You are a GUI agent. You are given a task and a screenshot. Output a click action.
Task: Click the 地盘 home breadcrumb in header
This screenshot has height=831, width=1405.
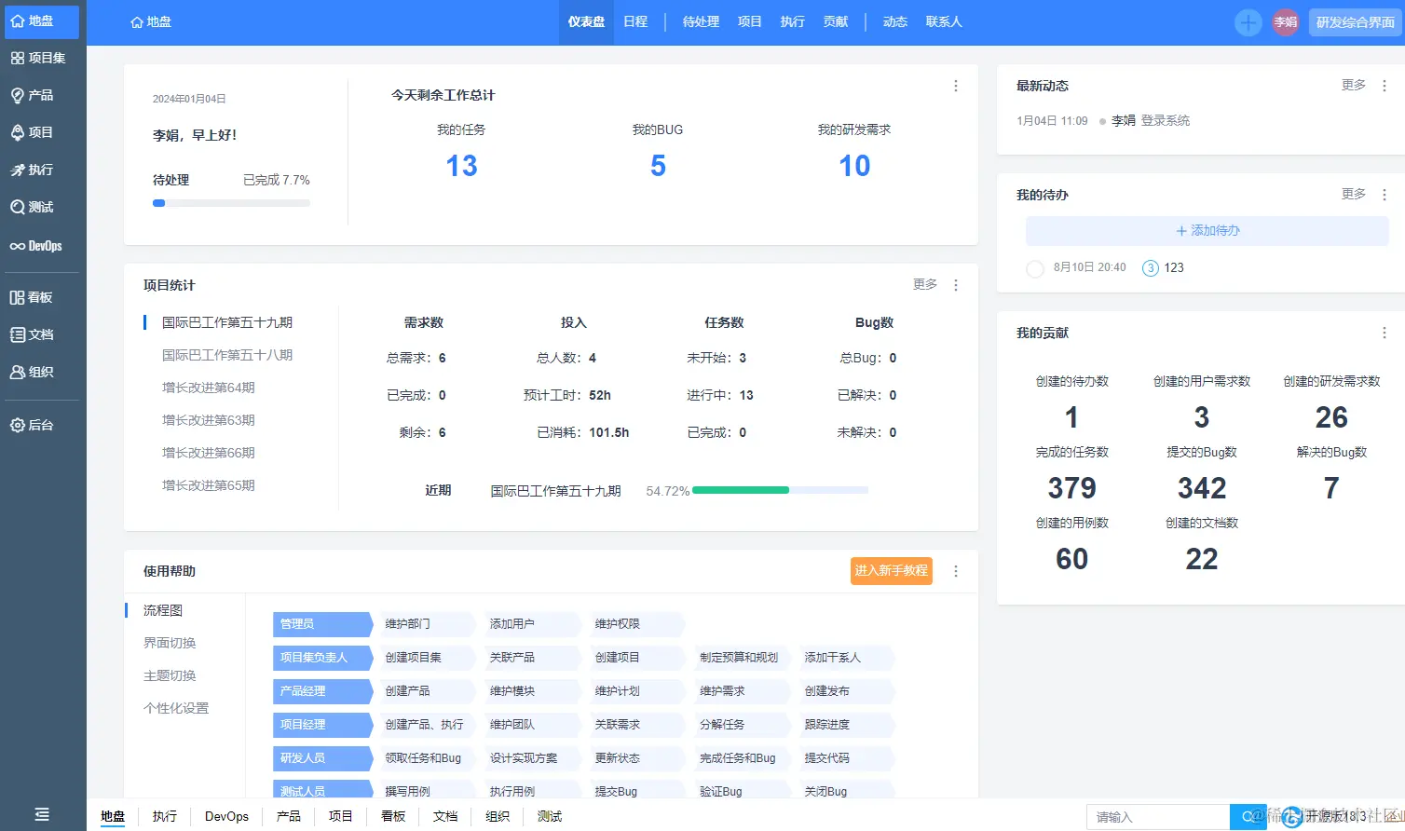click(x=151, y=21)
